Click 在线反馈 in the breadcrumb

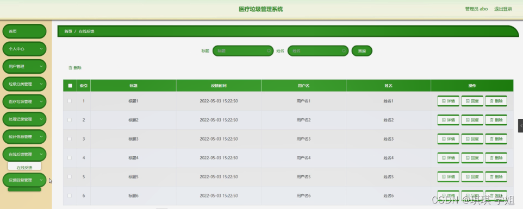point(86,31)
